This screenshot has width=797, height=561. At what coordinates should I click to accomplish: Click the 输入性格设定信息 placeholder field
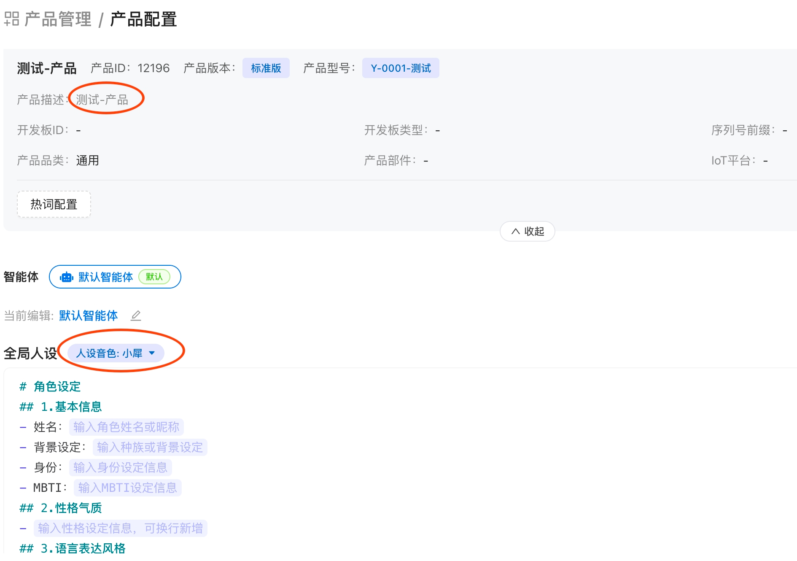coord(121,528)
